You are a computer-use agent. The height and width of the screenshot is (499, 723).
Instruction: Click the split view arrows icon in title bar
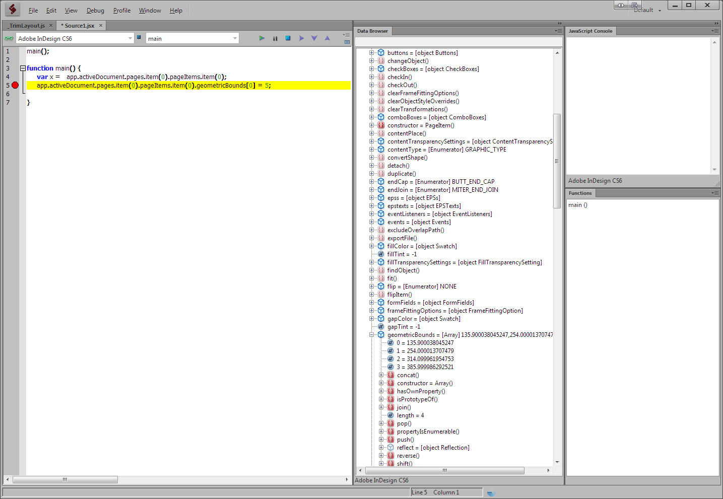pos(621,5)
